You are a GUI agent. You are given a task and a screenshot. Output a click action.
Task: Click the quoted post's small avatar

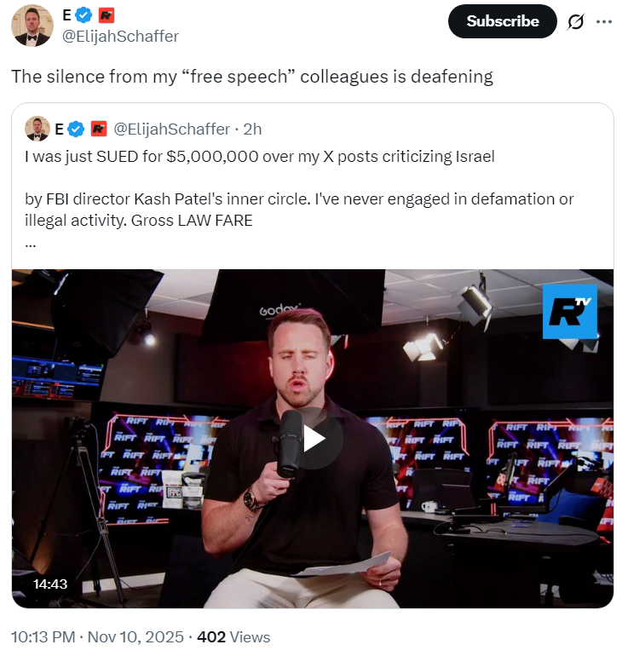click(37, 129)
